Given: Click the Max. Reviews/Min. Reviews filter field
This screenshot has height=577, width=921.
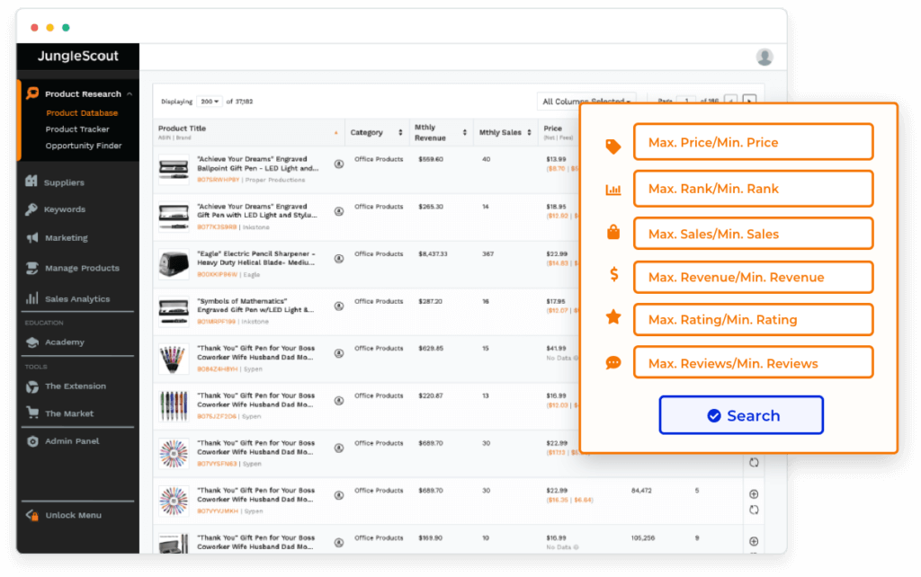Looking at the screenshot, I should [x=753, y=363].
